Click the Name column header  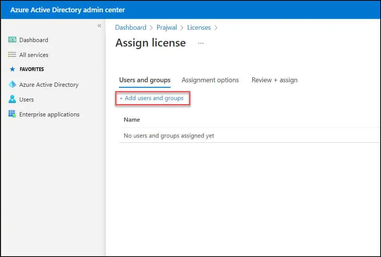pos(132,120)
